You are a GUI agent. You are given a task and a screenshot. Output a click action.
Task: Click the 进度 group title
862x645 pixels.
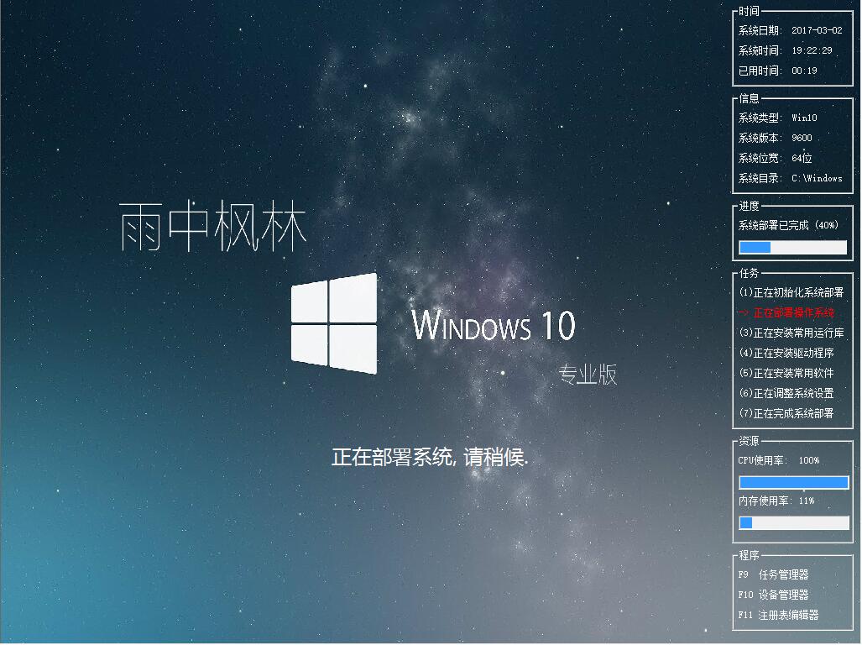pyautogui.click(x=749, y=206)
